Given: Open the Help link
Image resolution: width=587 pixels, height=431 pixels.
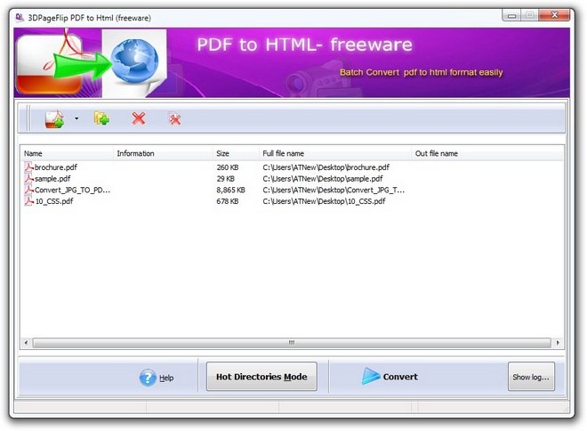Looking at the screenshot, I should coord(166,378).
